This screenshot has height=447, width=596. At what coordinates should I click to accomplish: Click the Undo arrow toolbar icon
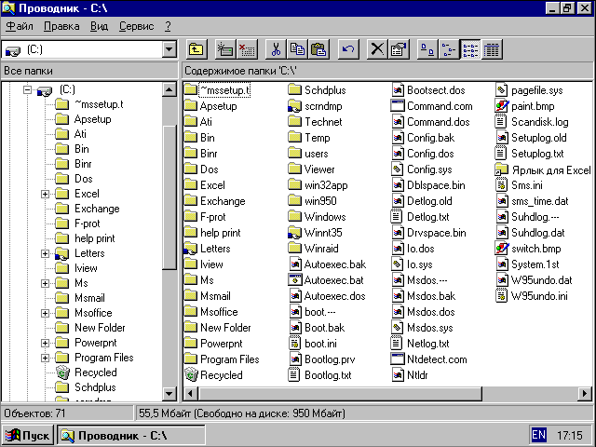tap(346, 49)
